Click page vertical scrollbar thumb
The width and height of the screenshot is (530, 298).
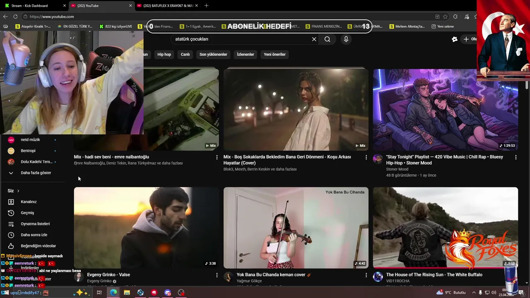click(x=527, y=85)
